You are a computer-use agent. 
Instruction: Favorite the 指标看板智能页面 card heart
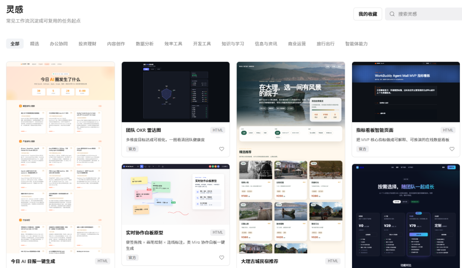452,149
